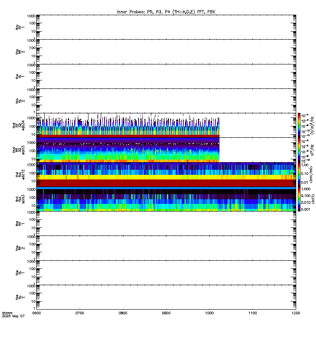
Task: Click the 'thd fff 32 scm3' axis label
Action: (x=19, y=150)
